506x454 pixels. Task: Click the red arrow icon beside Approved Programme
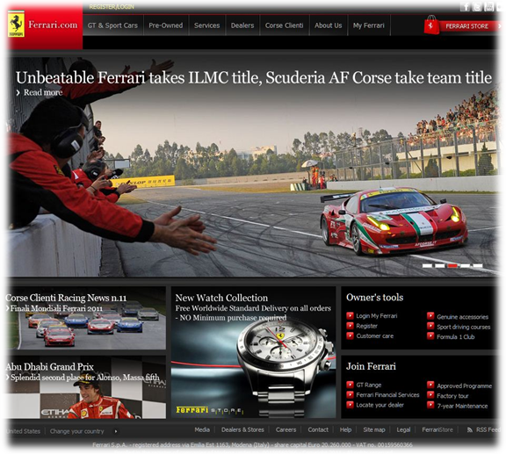(430, 385)
